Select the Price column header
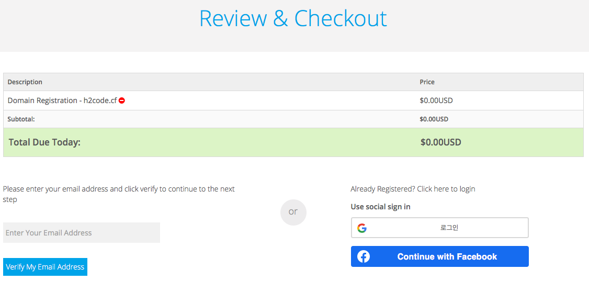The height and width of the screenshot is (303, 589). (x=427, y=82)
